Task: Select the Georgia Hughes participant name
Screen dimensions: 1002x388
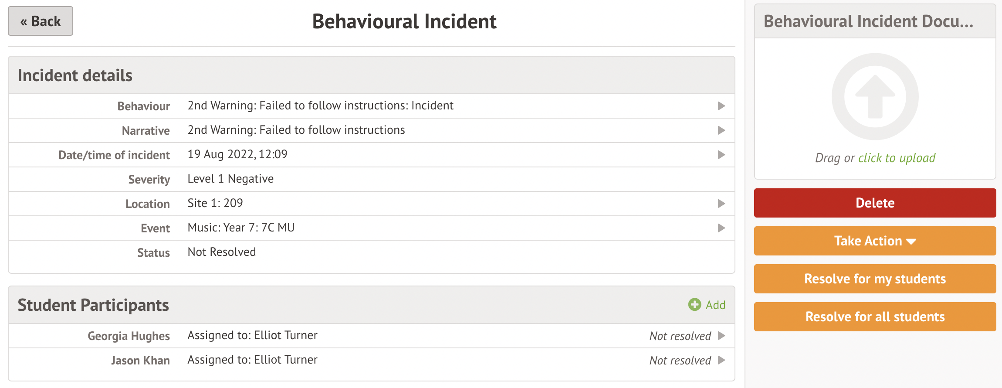Action: (129, 336)
